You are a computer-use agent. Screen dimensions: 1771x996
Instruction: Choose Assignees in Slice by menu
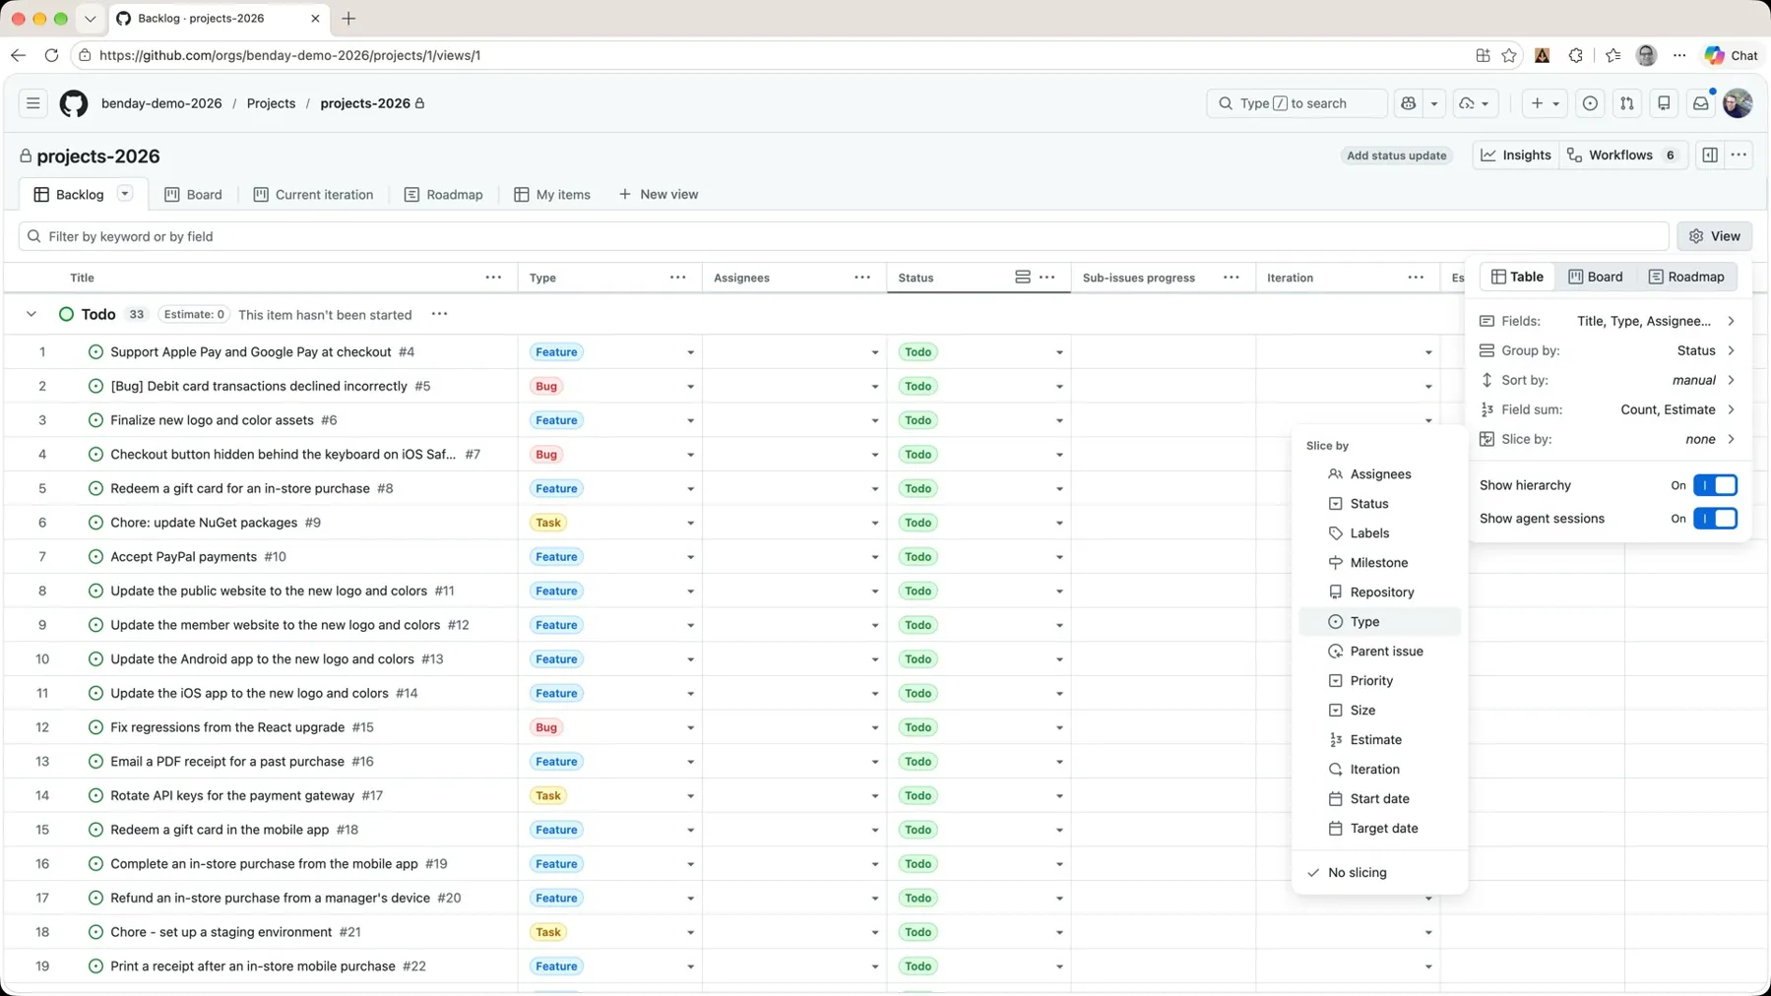[1379, 474]
